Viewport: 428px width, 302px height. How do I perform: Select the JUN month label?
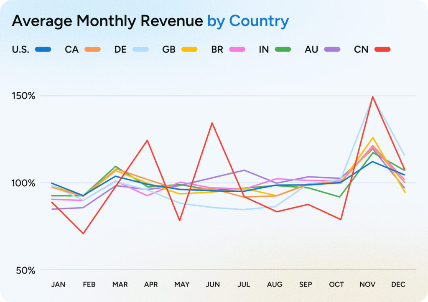click(213, 284)
